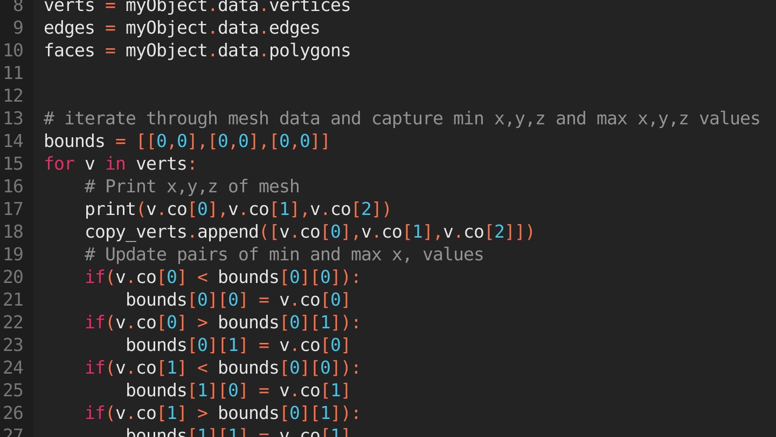
Task: Click line number 13 in the gutter
Action: point(13,118)
